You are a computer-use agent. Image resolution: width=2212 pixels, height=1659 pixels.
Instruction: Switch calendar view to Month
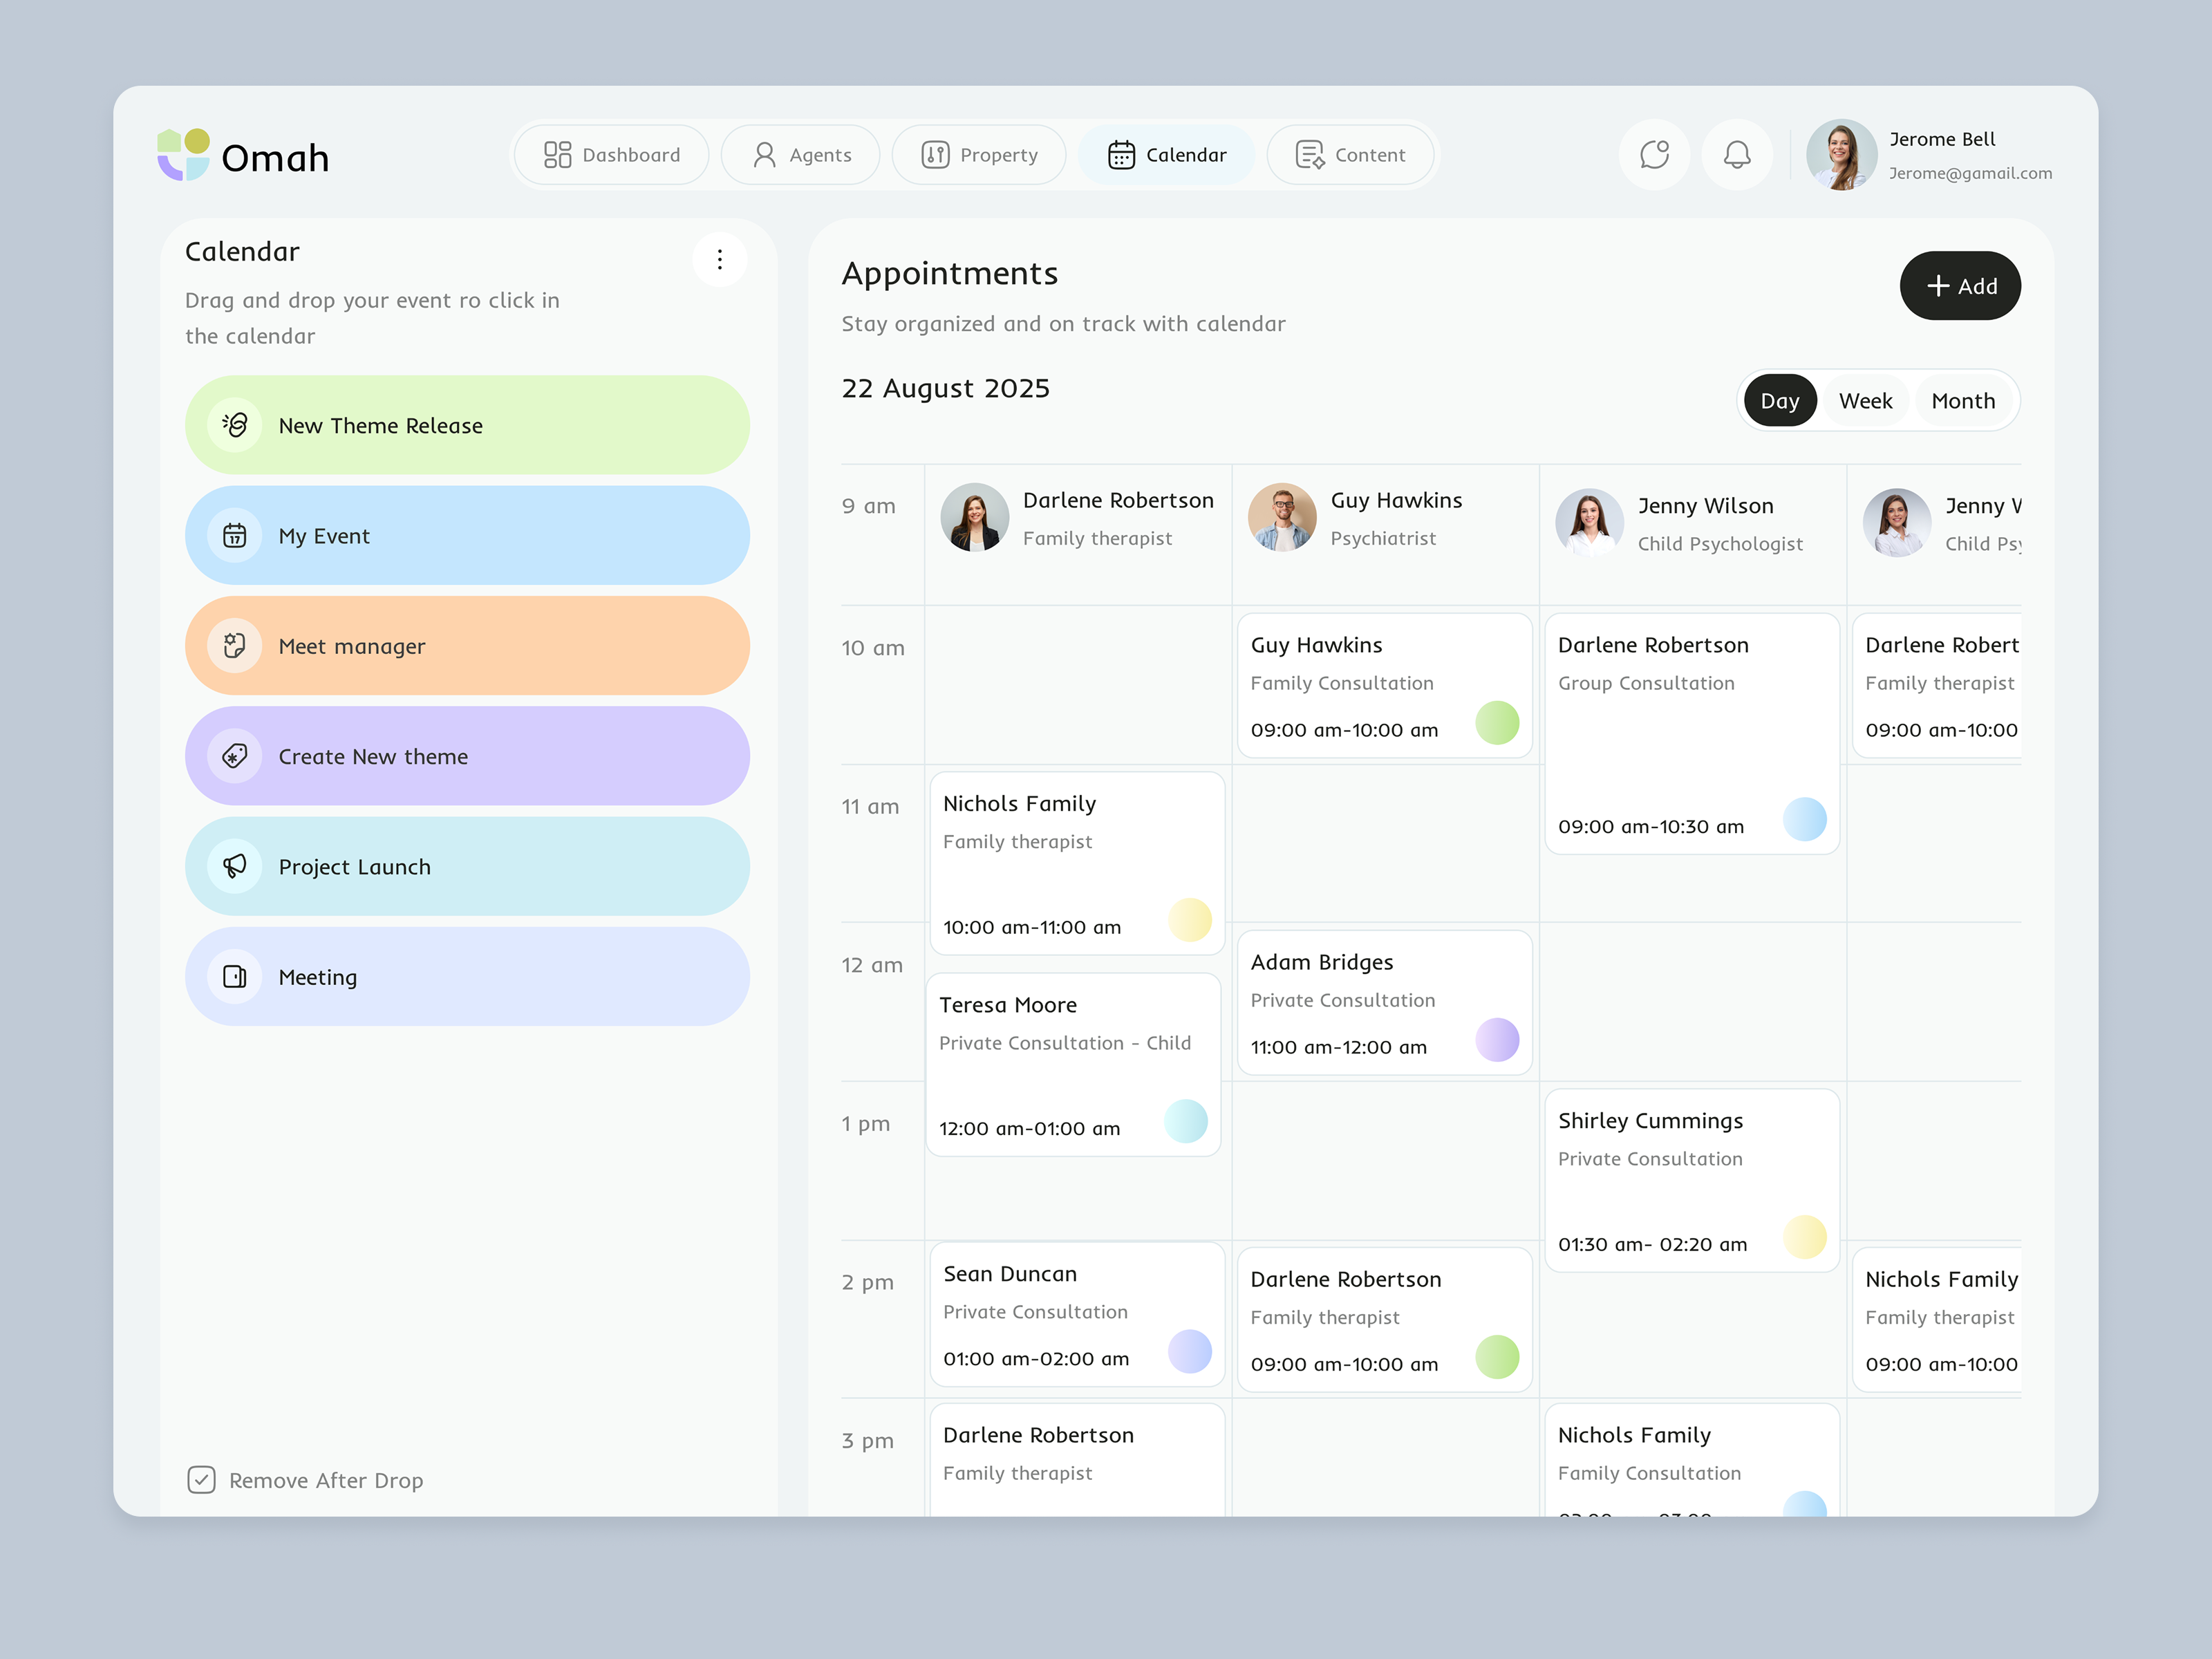click(1962, 400)
